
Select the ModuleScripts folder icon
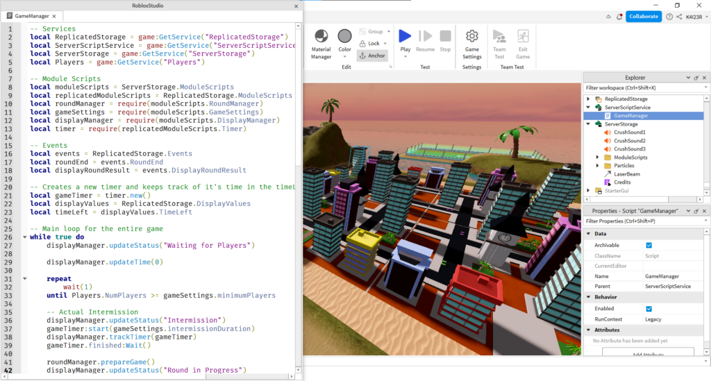pyautogui.click(x=608, y=158)
